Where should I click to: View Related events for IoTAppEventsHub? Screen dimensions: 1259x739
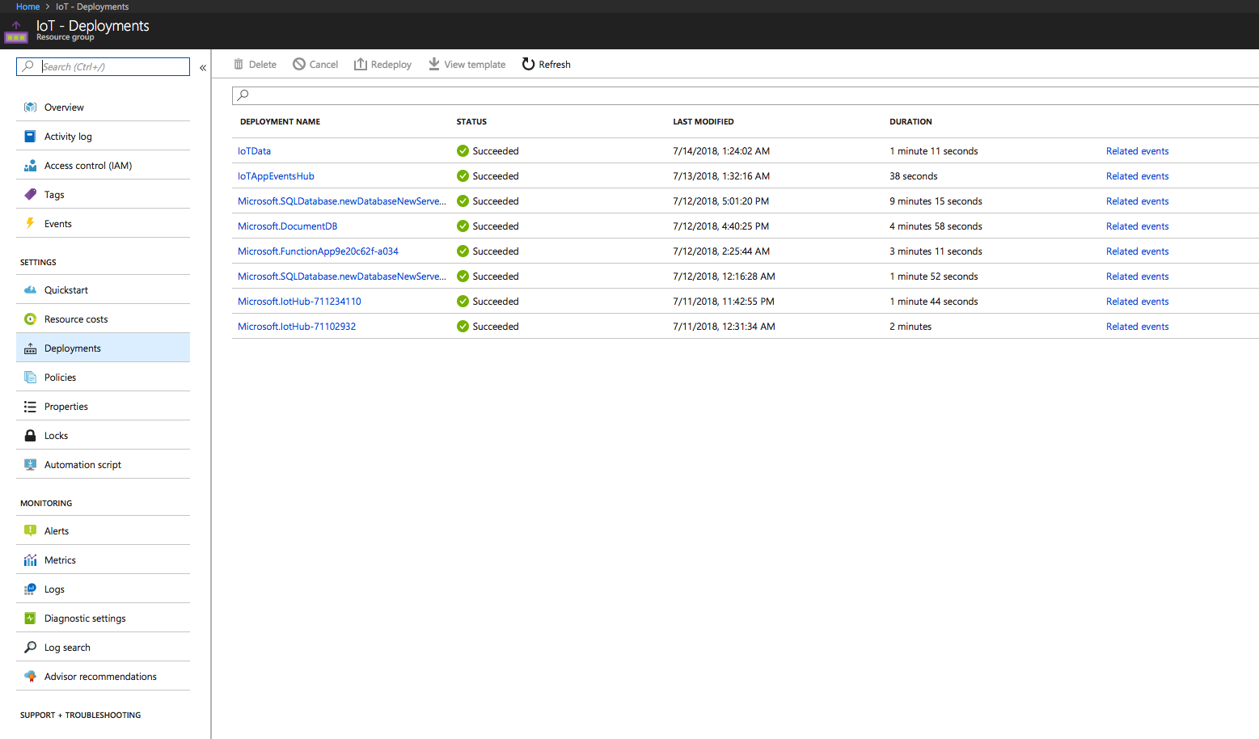point(1137,176)
